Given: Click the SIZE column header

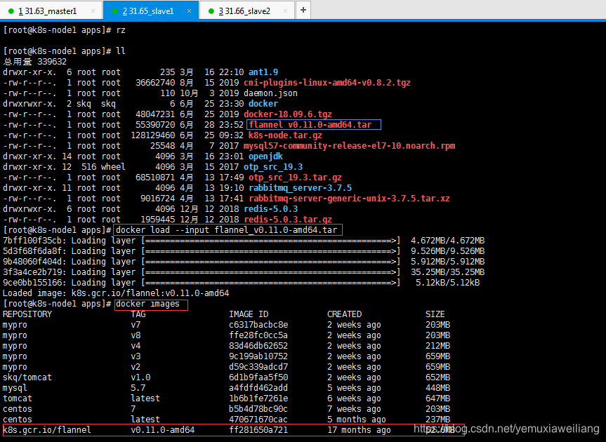Looking at the screenshot, I should tap(435, 314).
